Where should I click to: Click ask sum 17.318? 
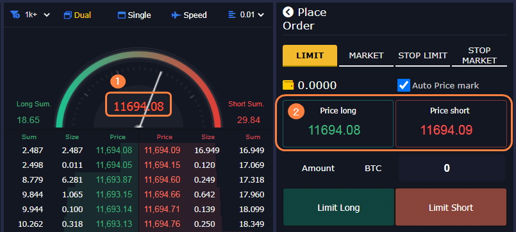pyautogui.click(x=251, y=179)
